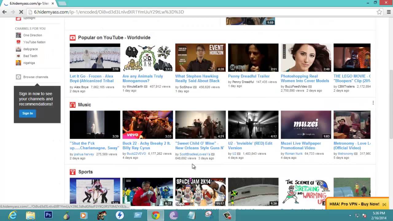This screenshot has height=221, width=393.
Task: Open BuzzFeedVideo uploader link
Action: [x=296, y=87]
